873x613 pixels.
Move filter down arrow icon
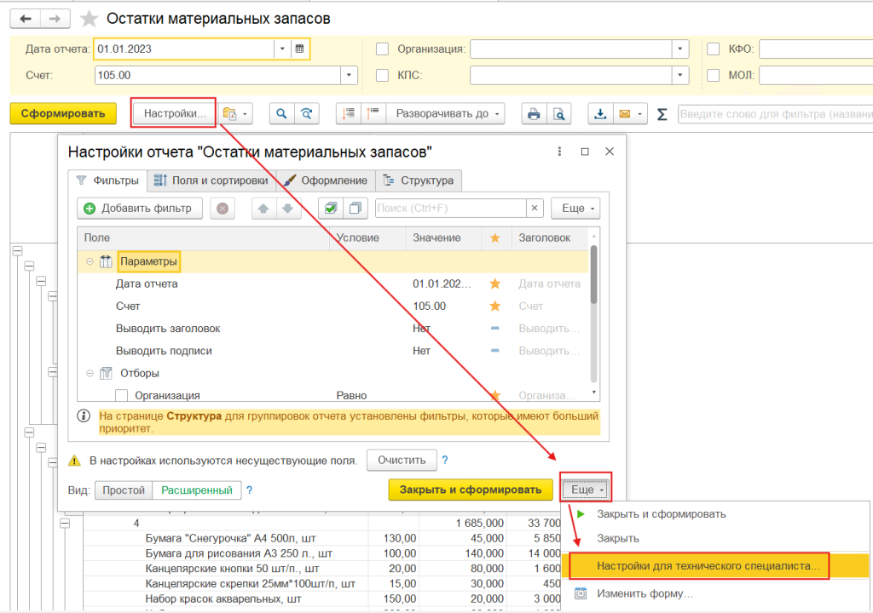(288, 208)
